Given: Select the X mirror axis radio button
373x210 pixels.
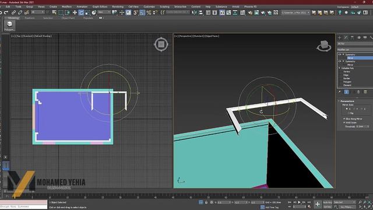Looking at the screenshot, I should point(347,109).
